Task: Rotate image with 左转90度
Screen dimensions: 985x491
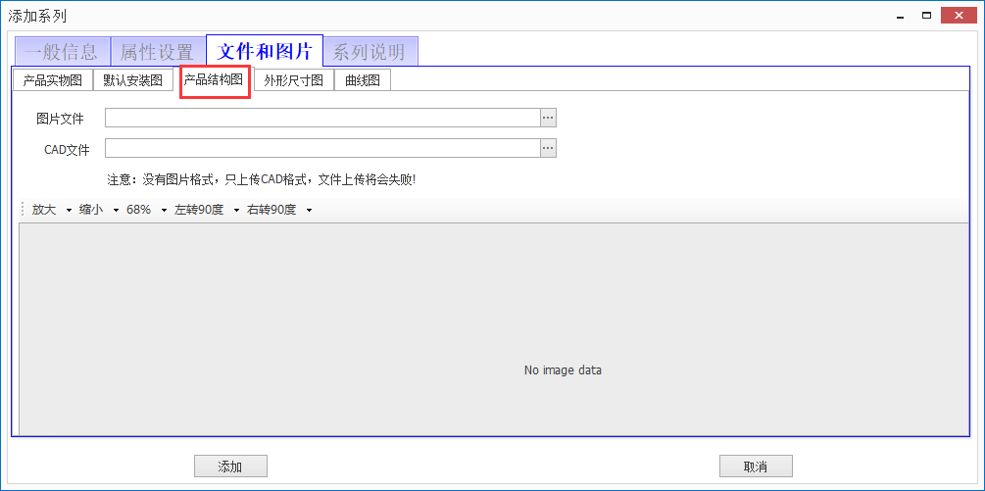Action: (x=199, y=210)
